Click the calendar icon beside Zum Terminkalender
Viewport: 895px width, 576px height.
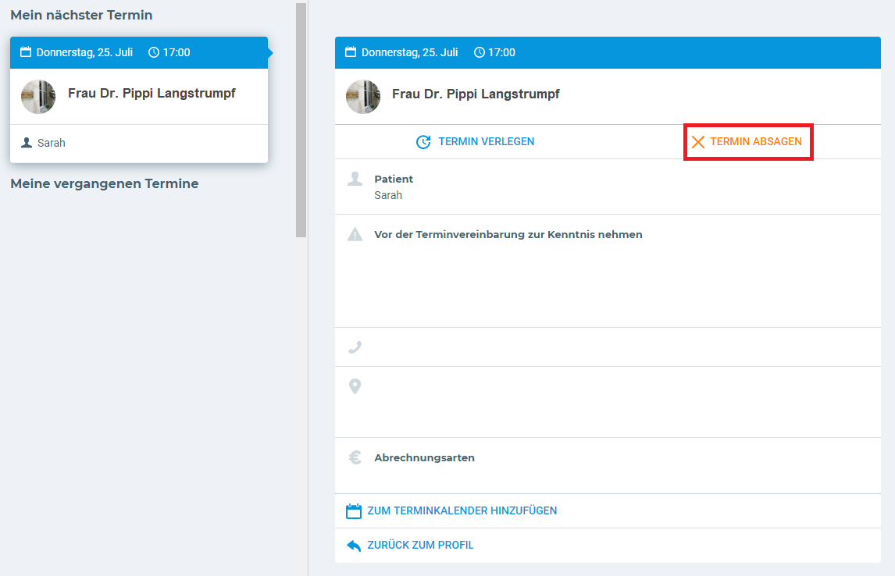[x=354, y=511]
